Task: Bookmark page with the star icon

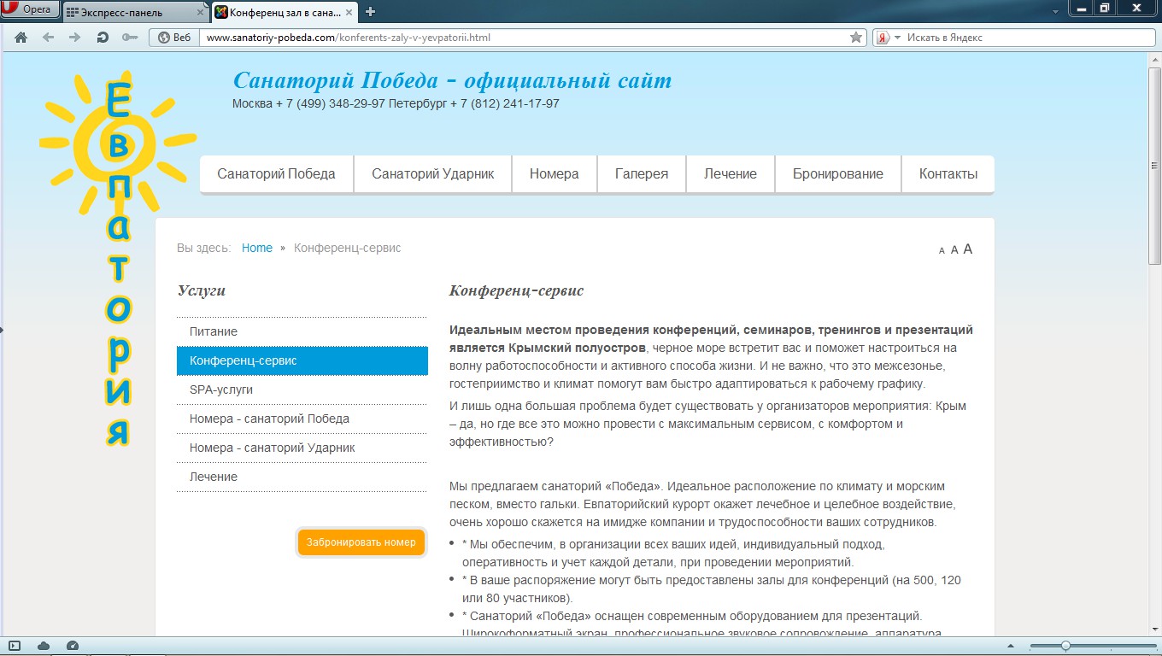Action: (x=856, y=38)
